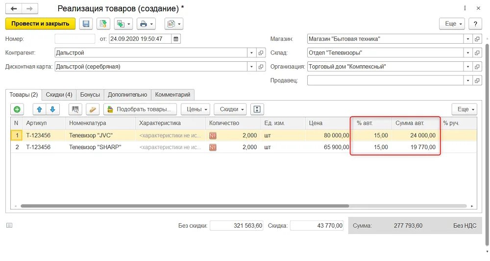Image resolution: width=490 pixels, height=261 pixels.
Task: Click the barcode scanner search icon
Action: click(x=75, y=109)
